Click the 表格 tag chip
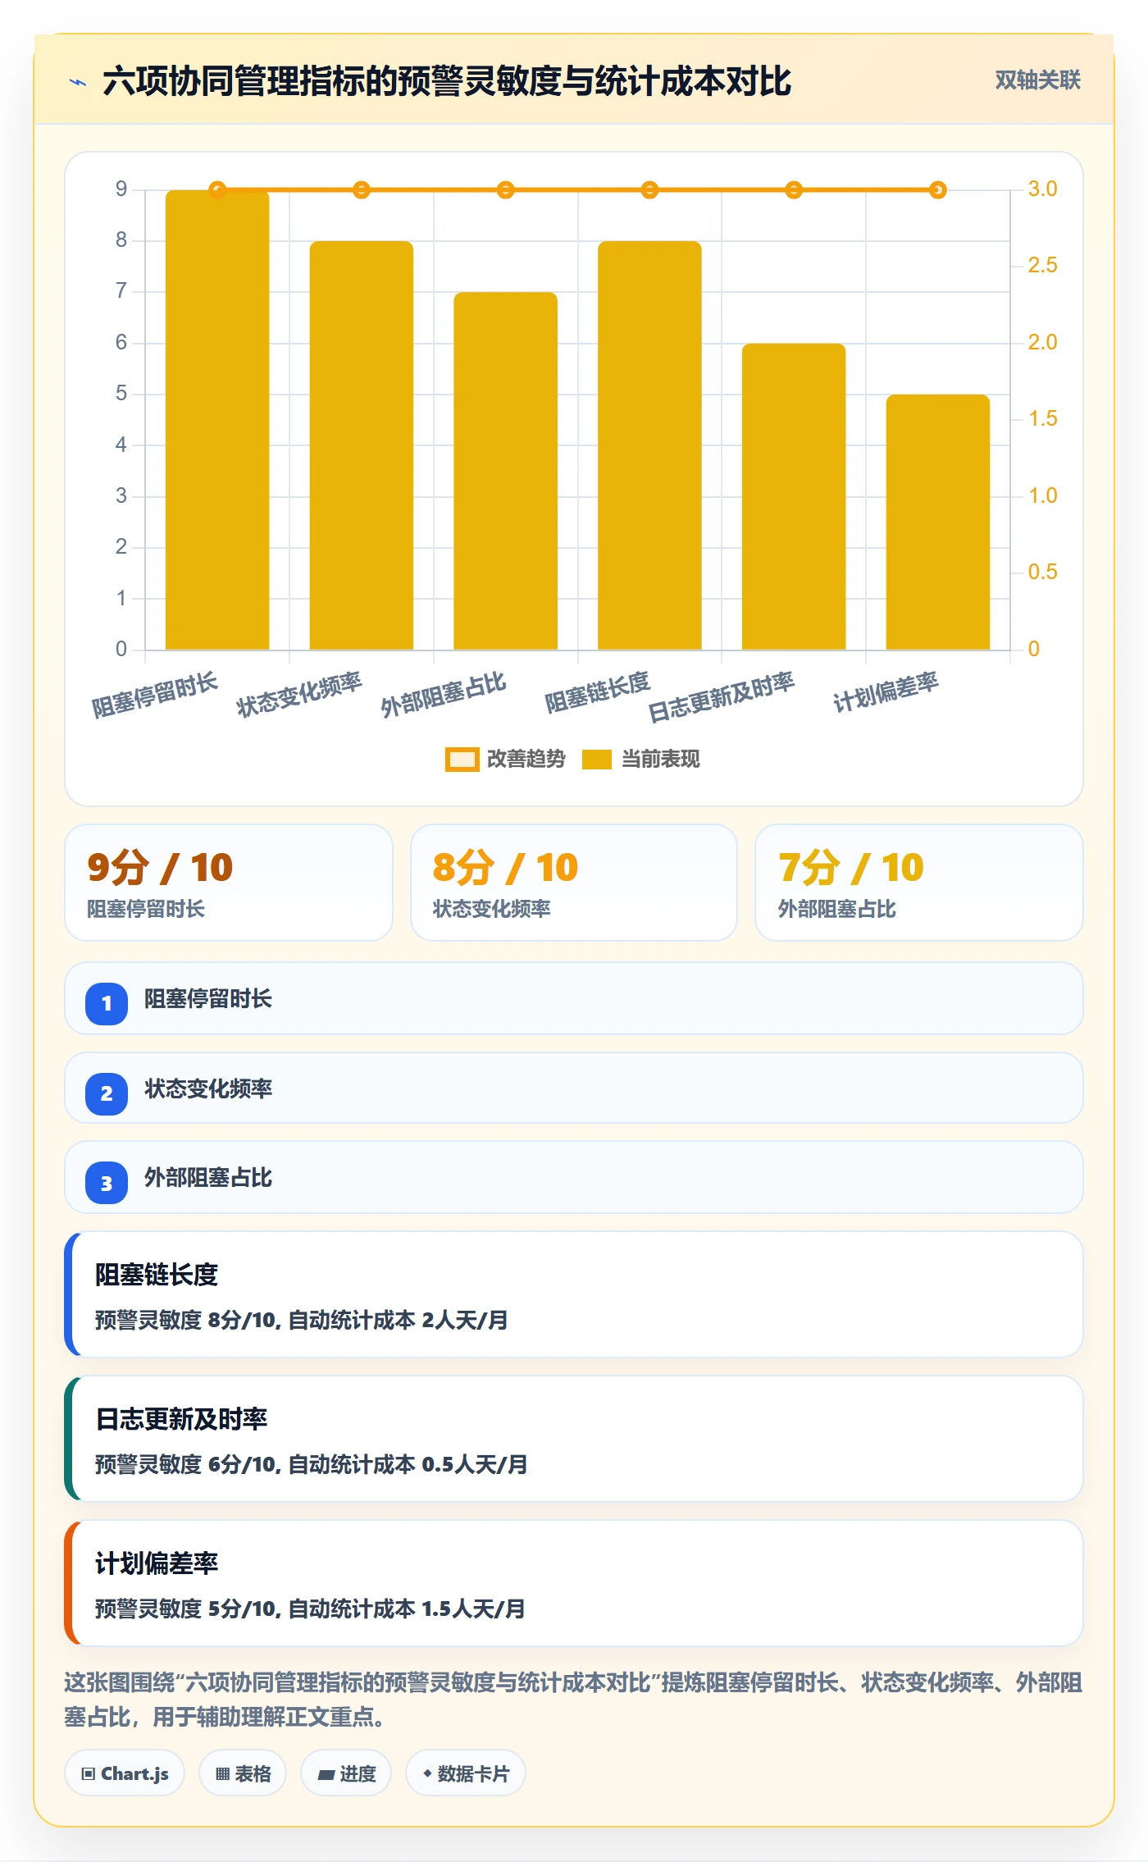Screen dimensions: 1148x1862 [243, 1773]
